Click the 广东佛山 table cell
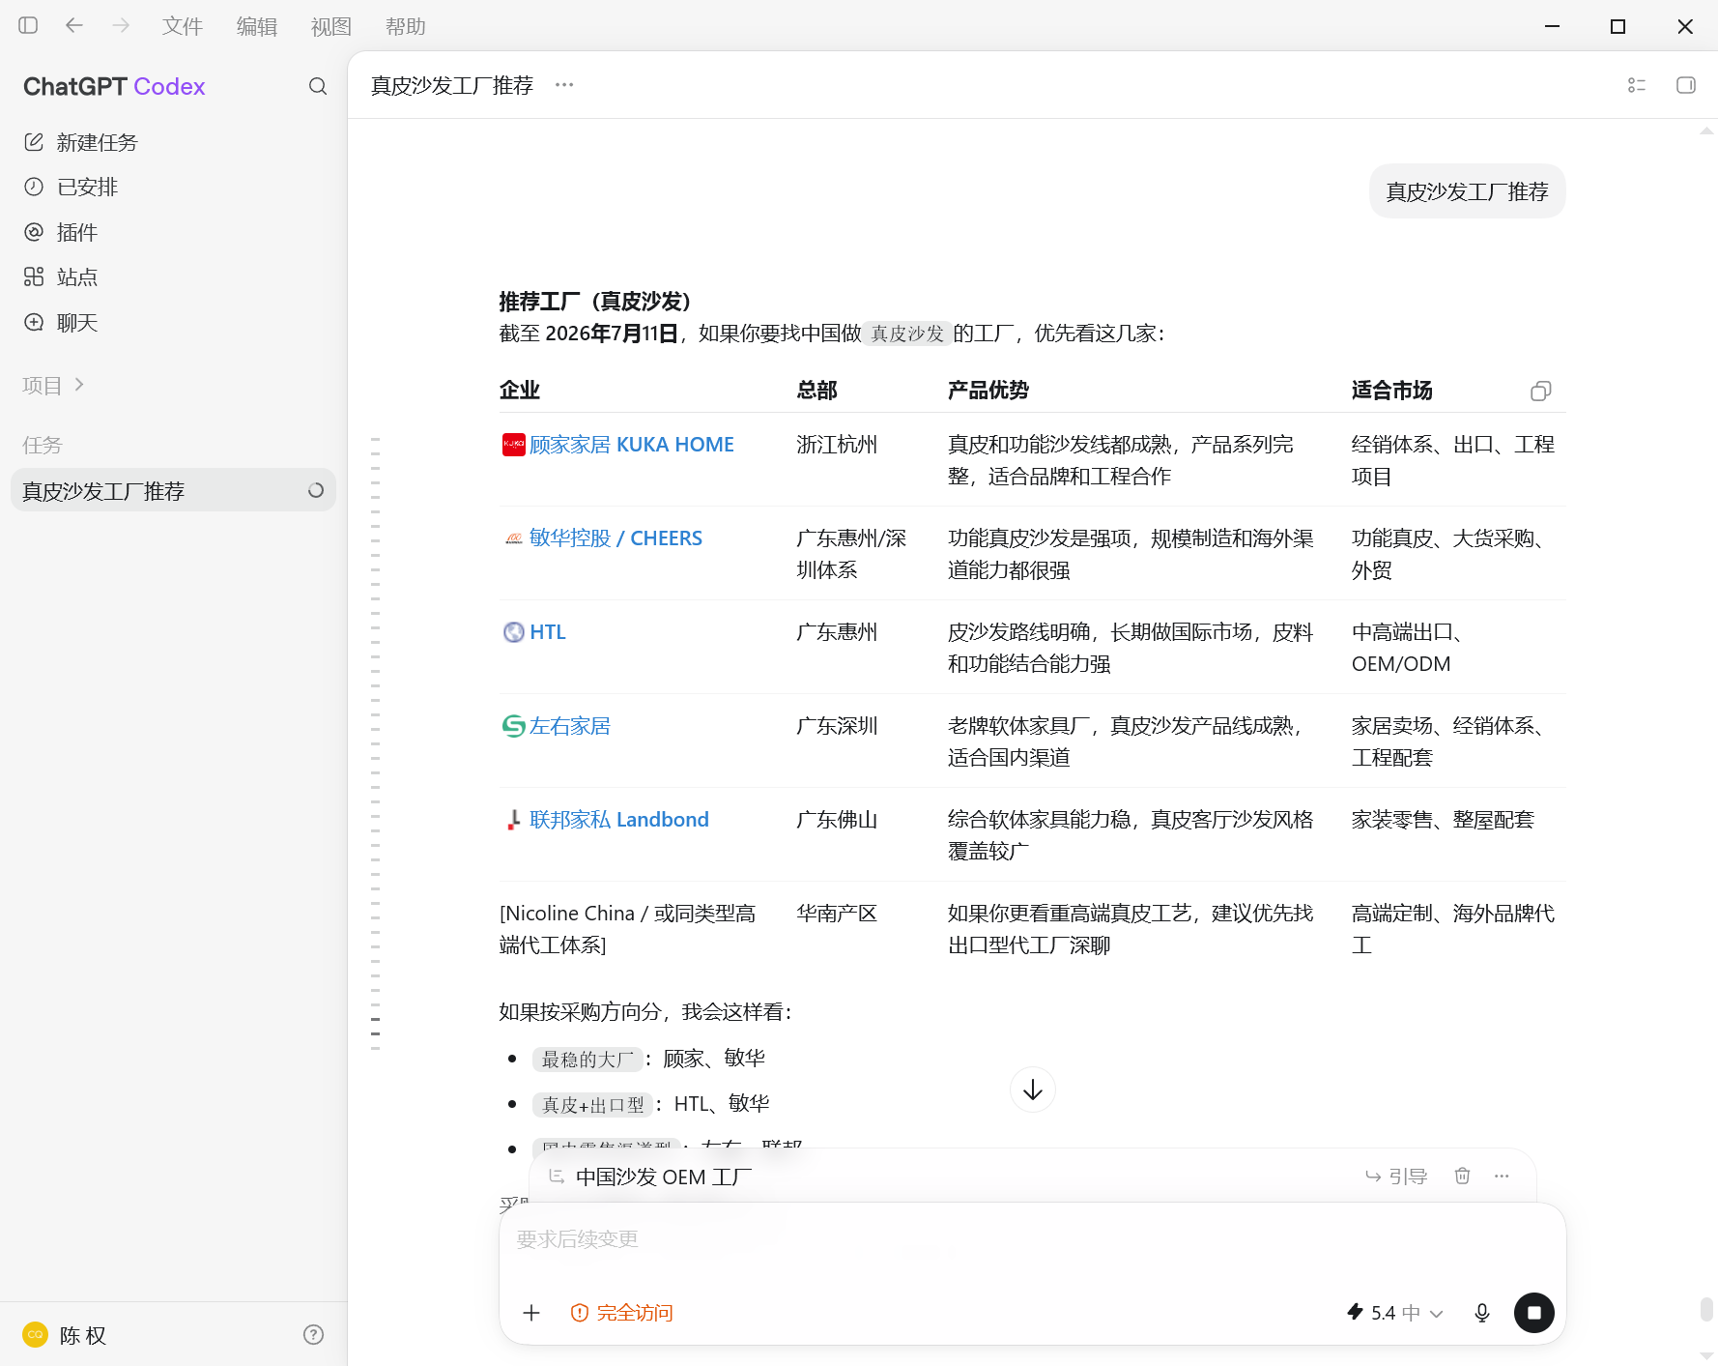The width and height of the screenshot is (1718, 1366). (837, 819)
